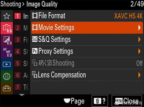This screenshot has width=144, height=107.
Task: Change File Format XAVC HS 4K value
Action: coord(128,16)
